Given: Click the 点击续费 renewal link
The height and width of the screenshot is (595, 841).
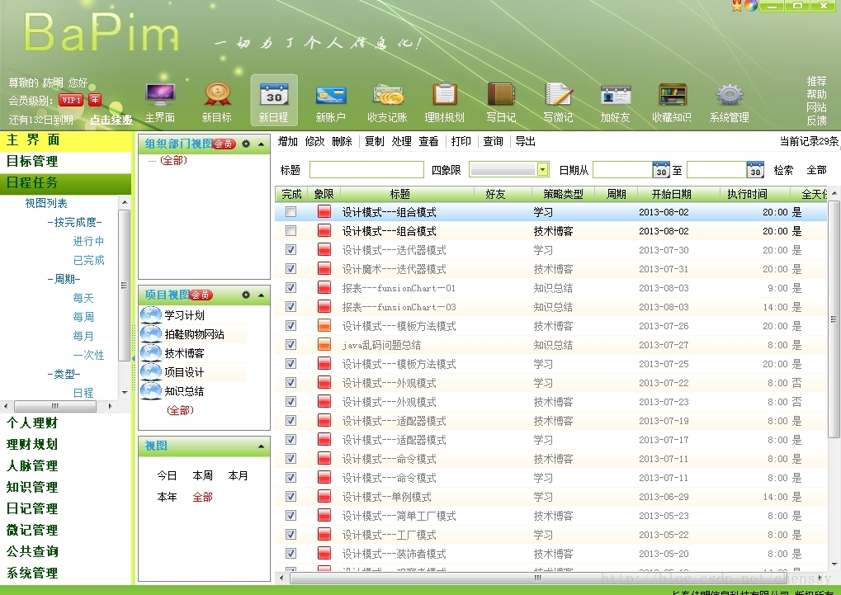Looking at the screenshot, I should 111,120.
